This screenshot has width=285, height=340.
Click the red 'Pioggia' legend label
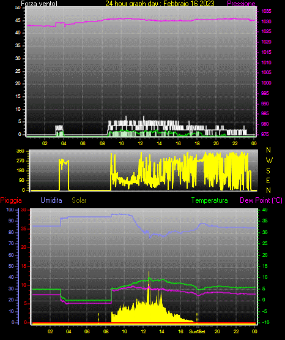tap(11, 200)
